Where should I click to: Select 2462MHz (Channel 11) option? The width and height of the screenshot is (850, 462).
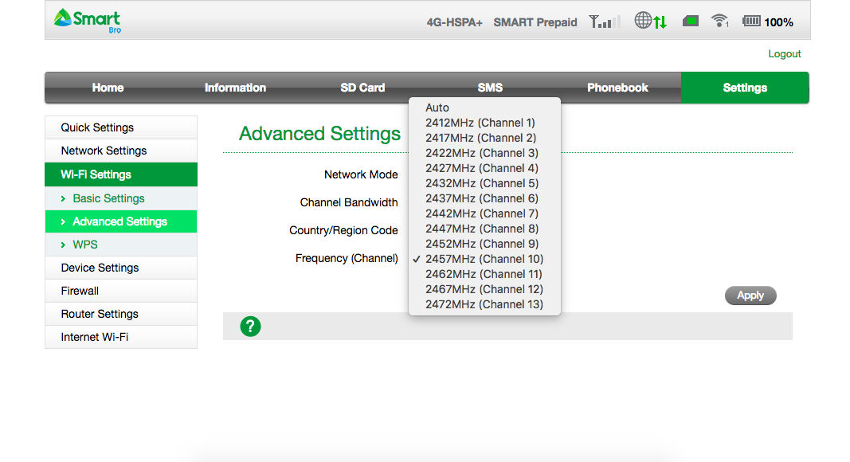[484, 274]
